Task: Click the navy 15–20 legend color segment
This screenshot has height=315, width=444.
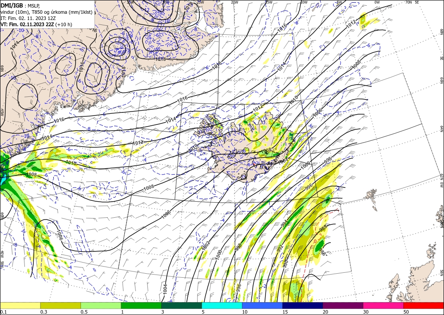Action: tap(303, 305)
